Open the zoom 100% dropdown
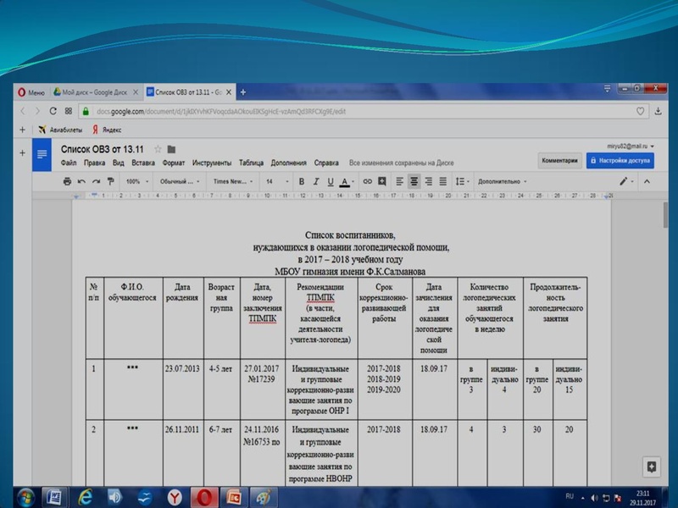678x508 pixels. click(x=136, y=181)
